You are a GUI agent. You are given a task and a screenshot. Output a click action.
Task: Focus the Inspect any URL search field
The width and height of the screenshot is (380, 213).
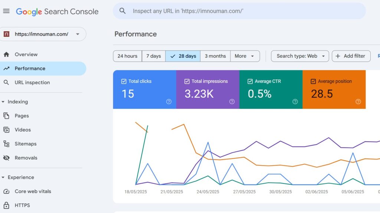tap(239, 11)
